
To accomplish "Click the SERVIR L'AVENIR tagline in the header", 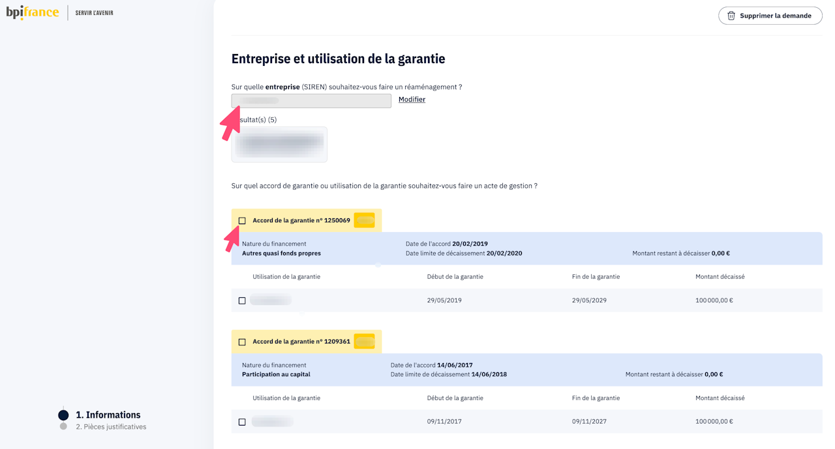I will 94,13.
